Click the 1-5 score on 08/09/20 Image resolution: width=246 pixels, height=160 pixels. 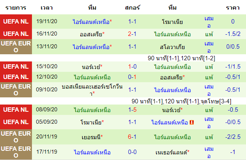point(132,110)
